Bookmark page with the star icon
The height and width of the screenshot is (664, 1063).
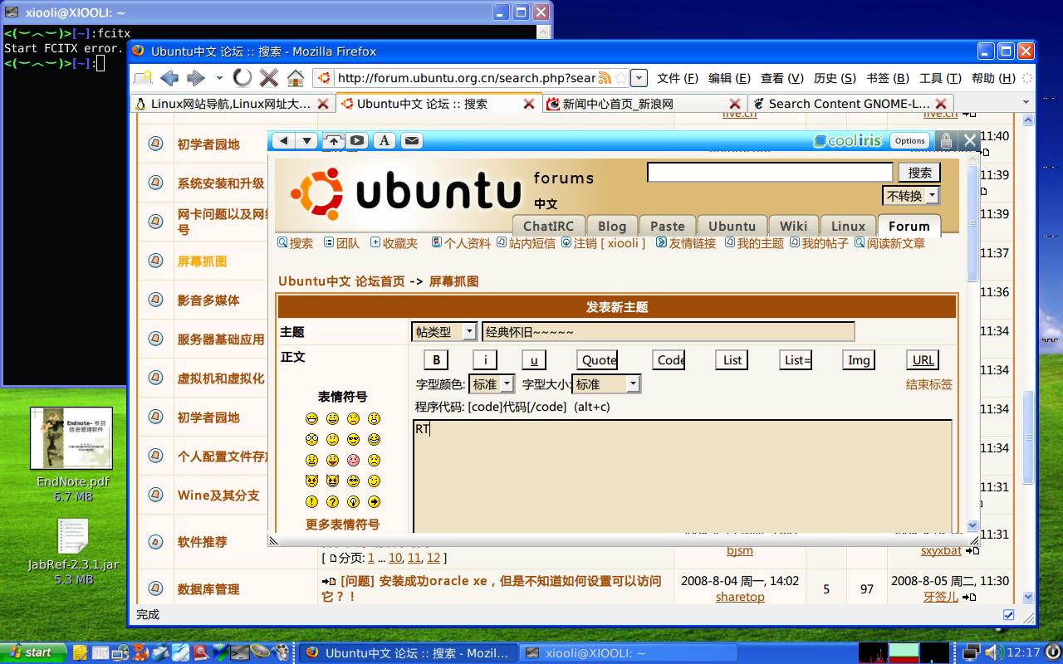(620, 78)
